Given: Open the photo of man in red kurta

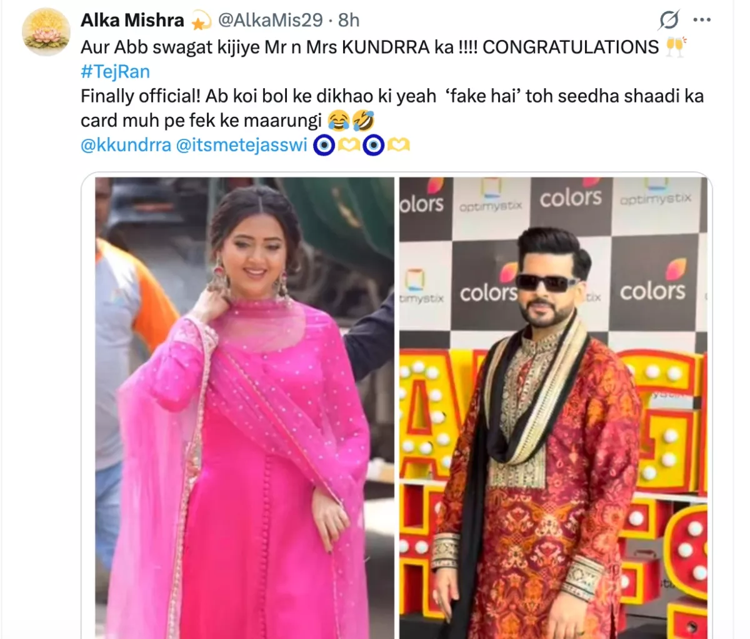Looking at the screenshot, I should pos(554,408).
